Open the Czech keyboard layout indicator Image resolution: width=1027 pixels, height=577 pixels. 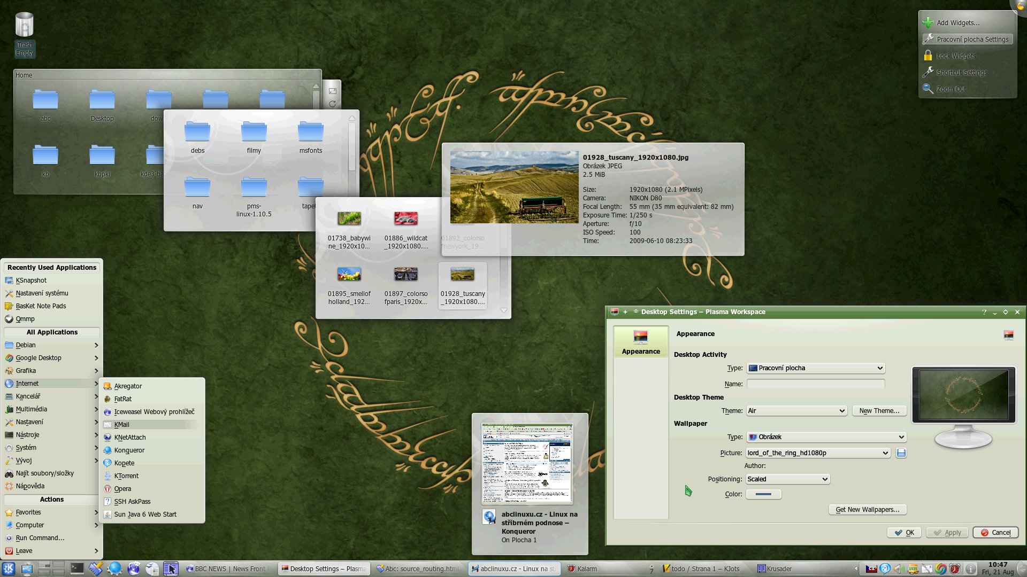[x=871, y=569]
